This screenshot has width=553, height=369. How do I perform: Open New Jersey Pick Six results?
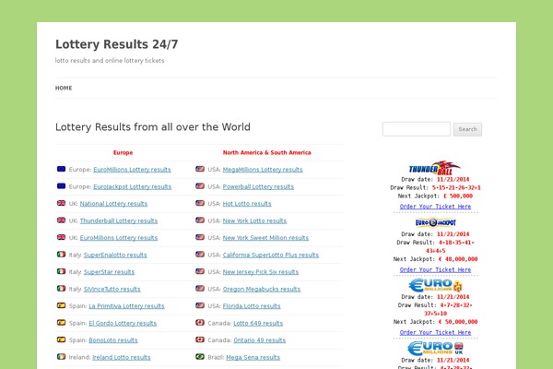(x=261, y=272)
